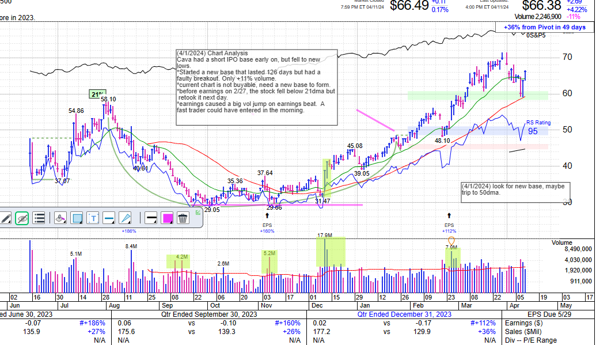This screenshot has height=345, width=596.
Task: Open the magenta color swatch
Action: [x=168, y=218]
